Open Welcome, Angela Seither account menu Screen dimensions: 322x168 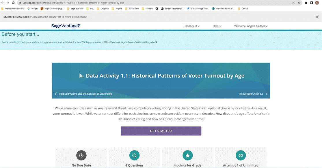pos(251,26)
